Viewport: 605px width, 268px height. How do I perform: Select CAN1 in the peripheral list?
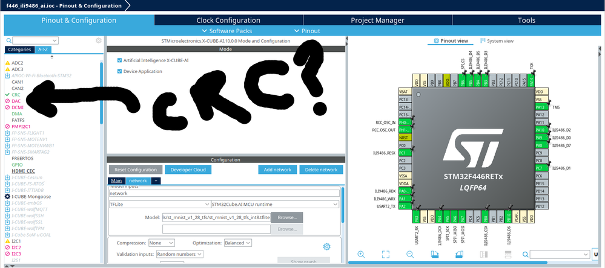click(18, 82)
